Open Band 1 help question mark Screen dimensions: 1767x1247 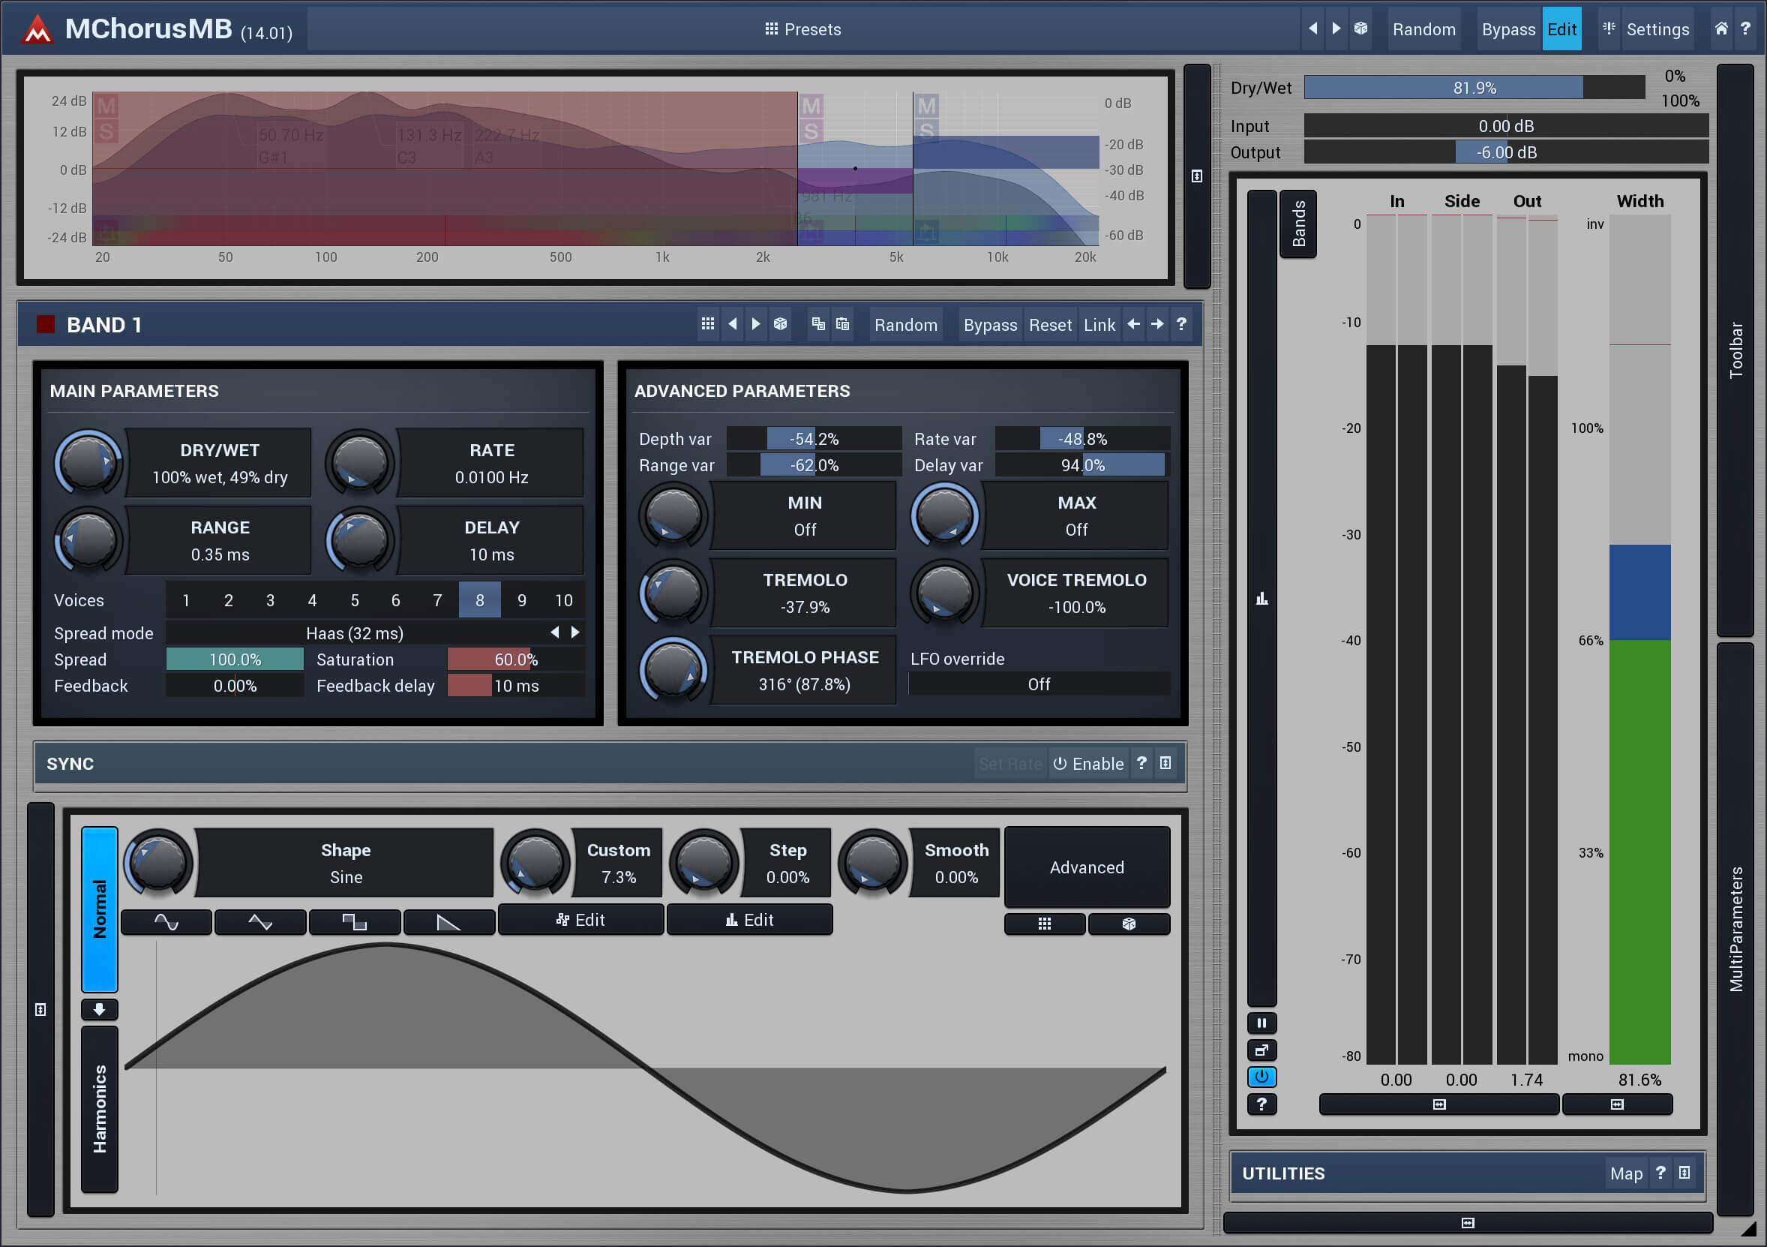coord(1181,324)
